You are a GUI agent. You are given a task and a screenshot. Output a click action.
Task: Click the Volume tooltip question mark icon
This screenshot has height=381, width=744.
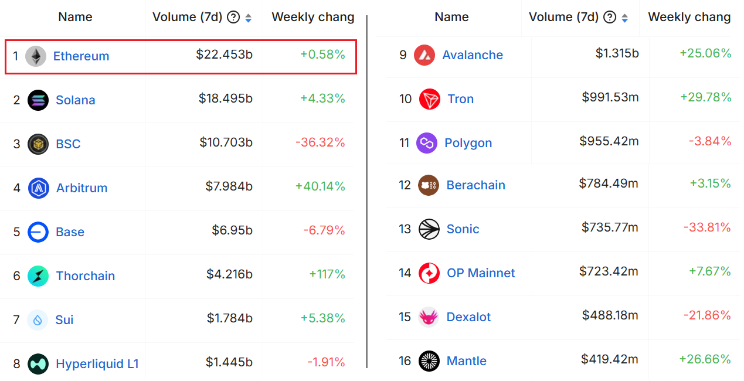233,17
